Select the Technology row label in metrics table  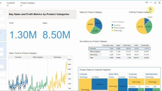tap(94, 55)
